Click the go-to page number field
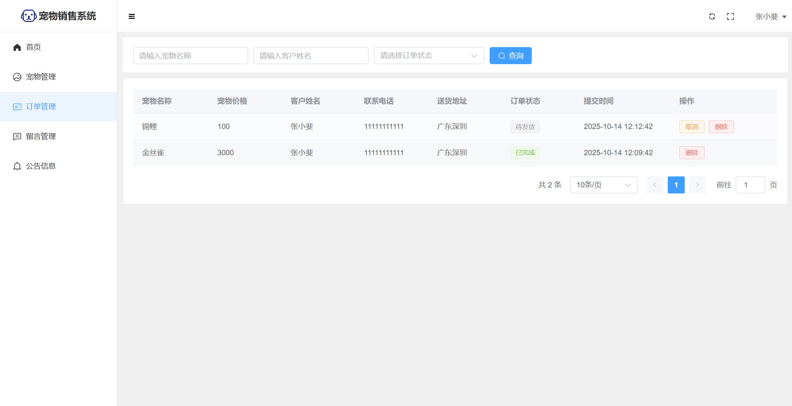This screenshot has height=406, width=792. coord(750,185)
